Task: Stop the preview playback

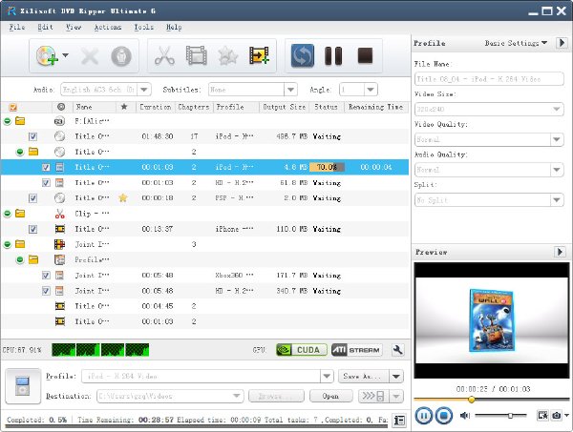Action: tap(444, 416)
